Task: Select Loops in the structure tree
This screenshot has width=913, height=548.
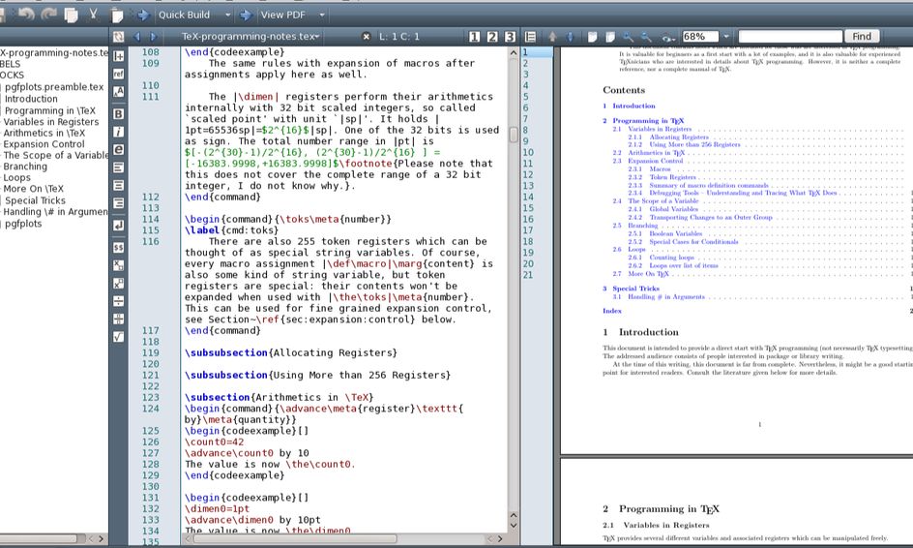Action: click(16, 178)
